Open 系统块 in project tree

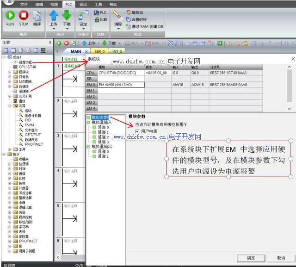[x=24, y=91]
